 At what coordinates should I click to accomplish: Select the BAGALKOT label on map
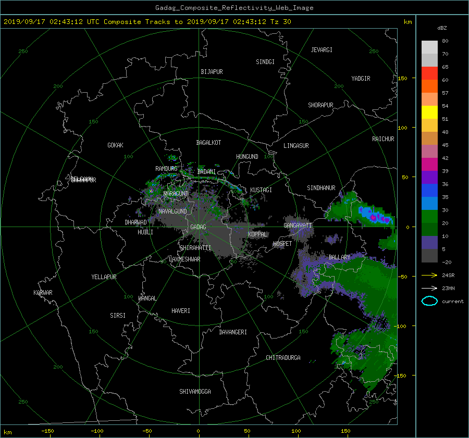pyautogui.click(x=208, y=143)
